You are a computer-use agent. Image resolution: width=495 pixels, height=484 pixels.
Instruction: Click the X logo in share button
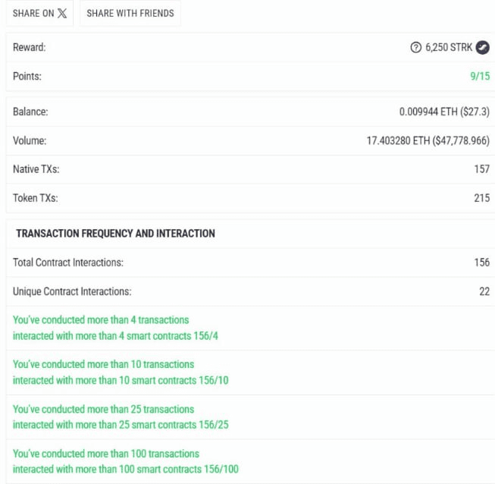[62, 13]
